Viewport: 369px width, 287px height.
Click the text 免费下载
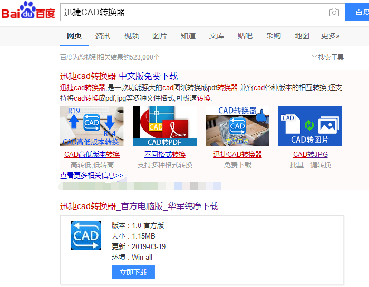237,165
